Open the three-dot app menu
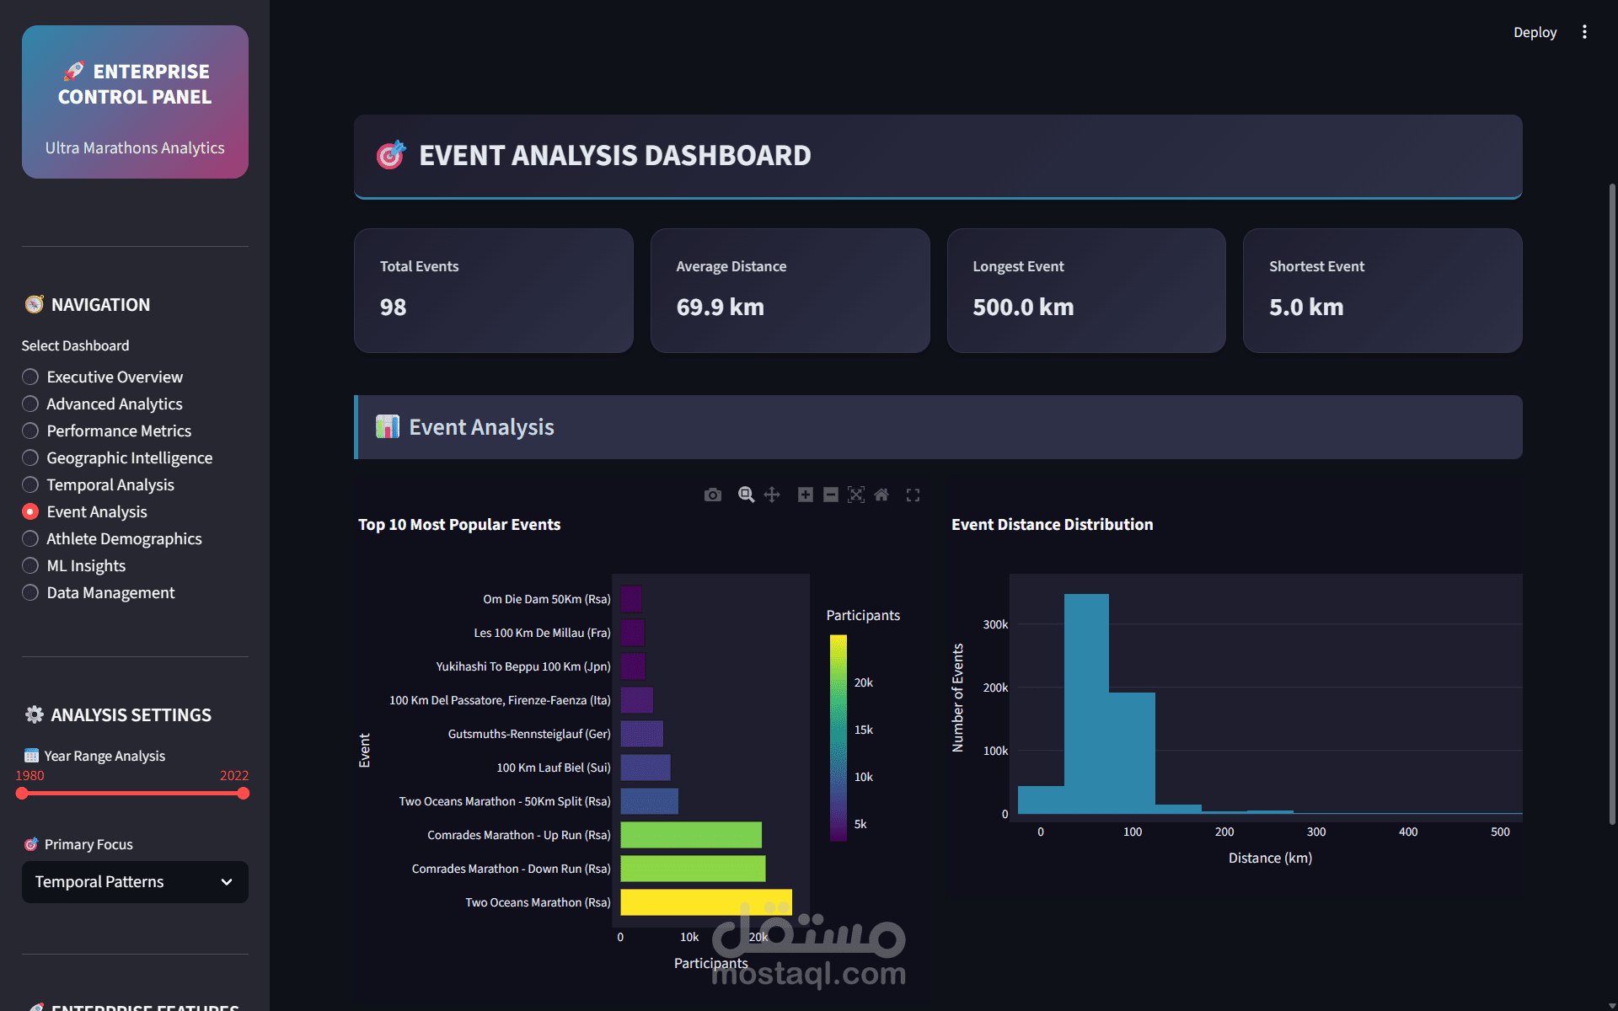 [x=1584, y=32]
